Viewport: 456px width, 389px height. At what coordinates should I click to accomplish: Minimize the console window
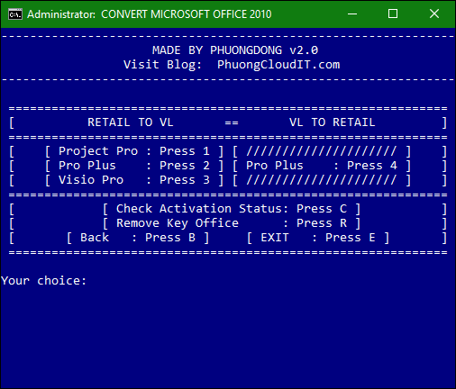click(352, 14)
